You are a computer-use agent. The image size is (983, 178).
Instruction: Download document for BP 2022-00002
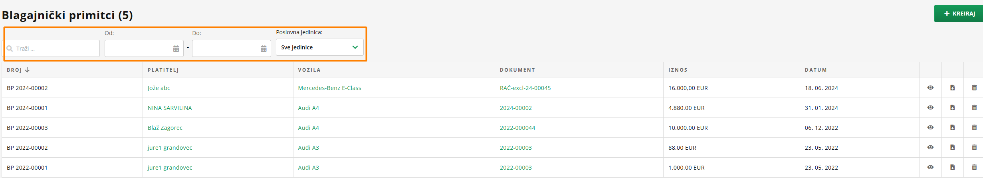952,147
